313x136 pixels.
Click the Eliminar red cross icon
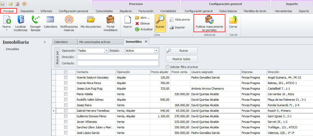137,23
